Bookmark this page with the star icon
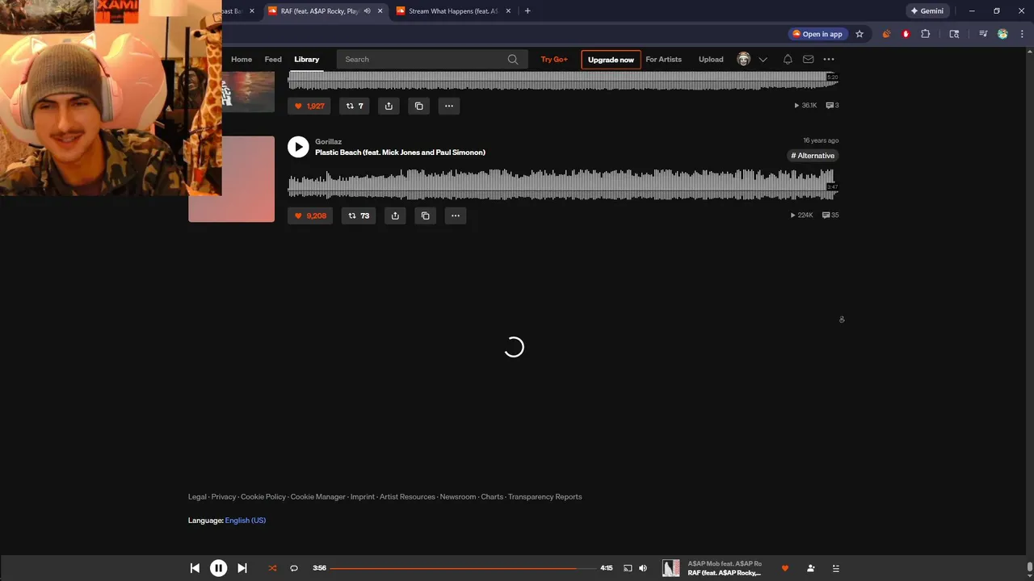 (x=860, y=34)
